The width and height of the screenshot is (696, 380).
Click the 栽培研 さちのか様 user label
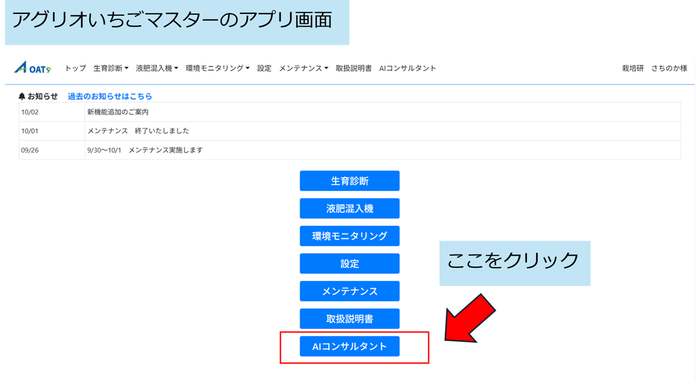tap(654, 68)
